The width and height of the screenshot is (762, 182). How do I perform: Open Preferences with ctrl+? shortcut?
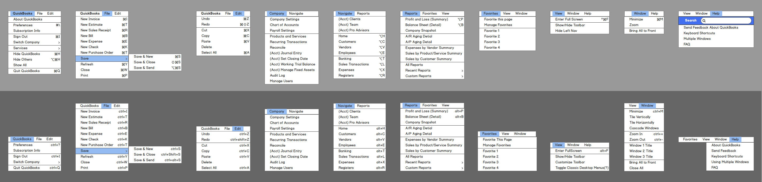[34, 145]
